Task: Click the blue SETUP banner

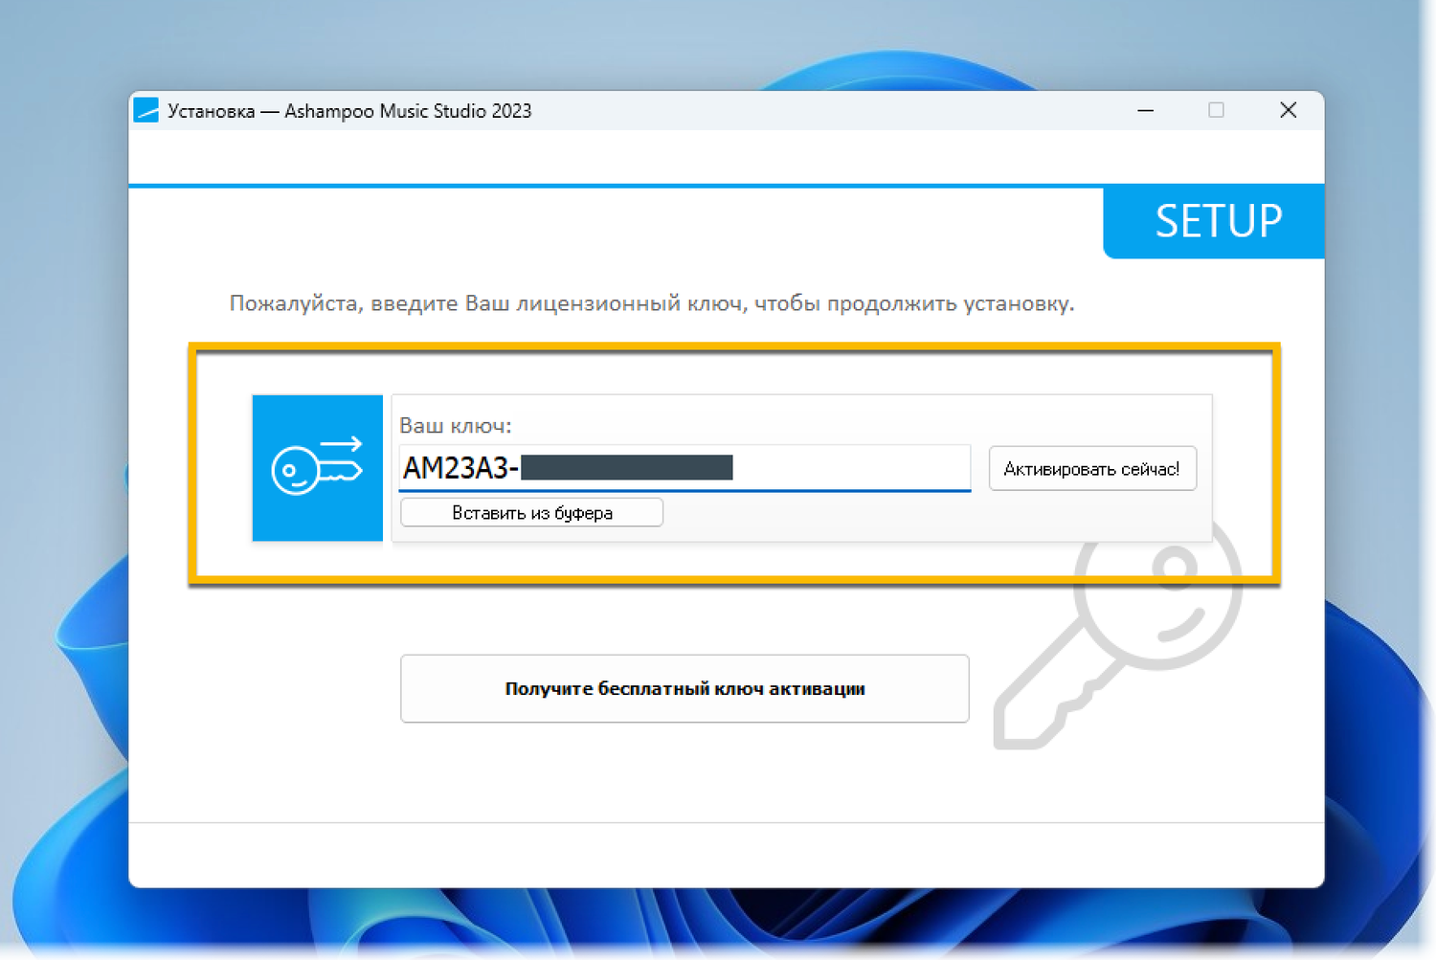Action: click(x=1214, y=222)
